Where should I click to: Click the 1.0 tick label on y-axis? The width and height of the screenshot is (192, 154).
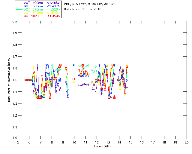(14, 139)
